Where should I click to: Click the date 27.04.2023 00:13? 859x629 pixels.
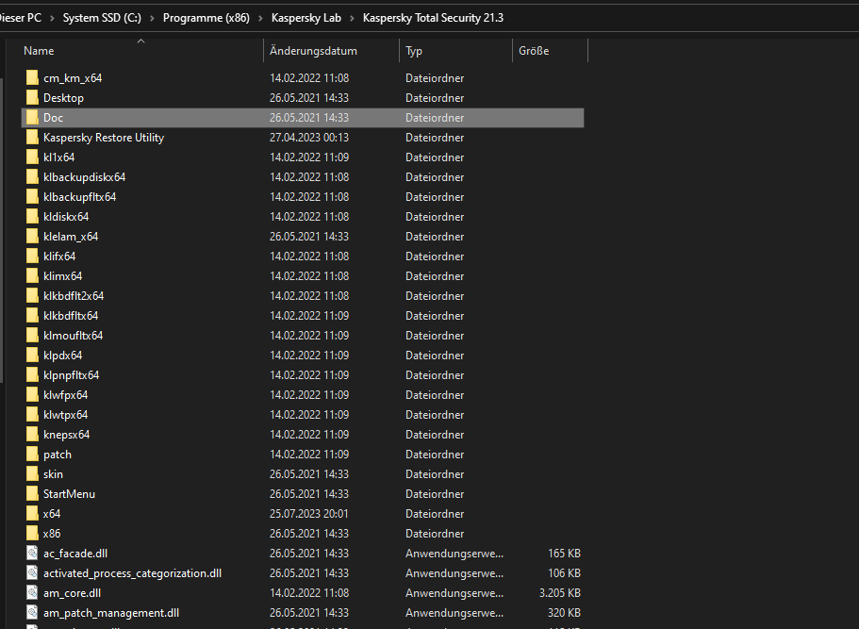pyautogui.click(x=309, y=137)
